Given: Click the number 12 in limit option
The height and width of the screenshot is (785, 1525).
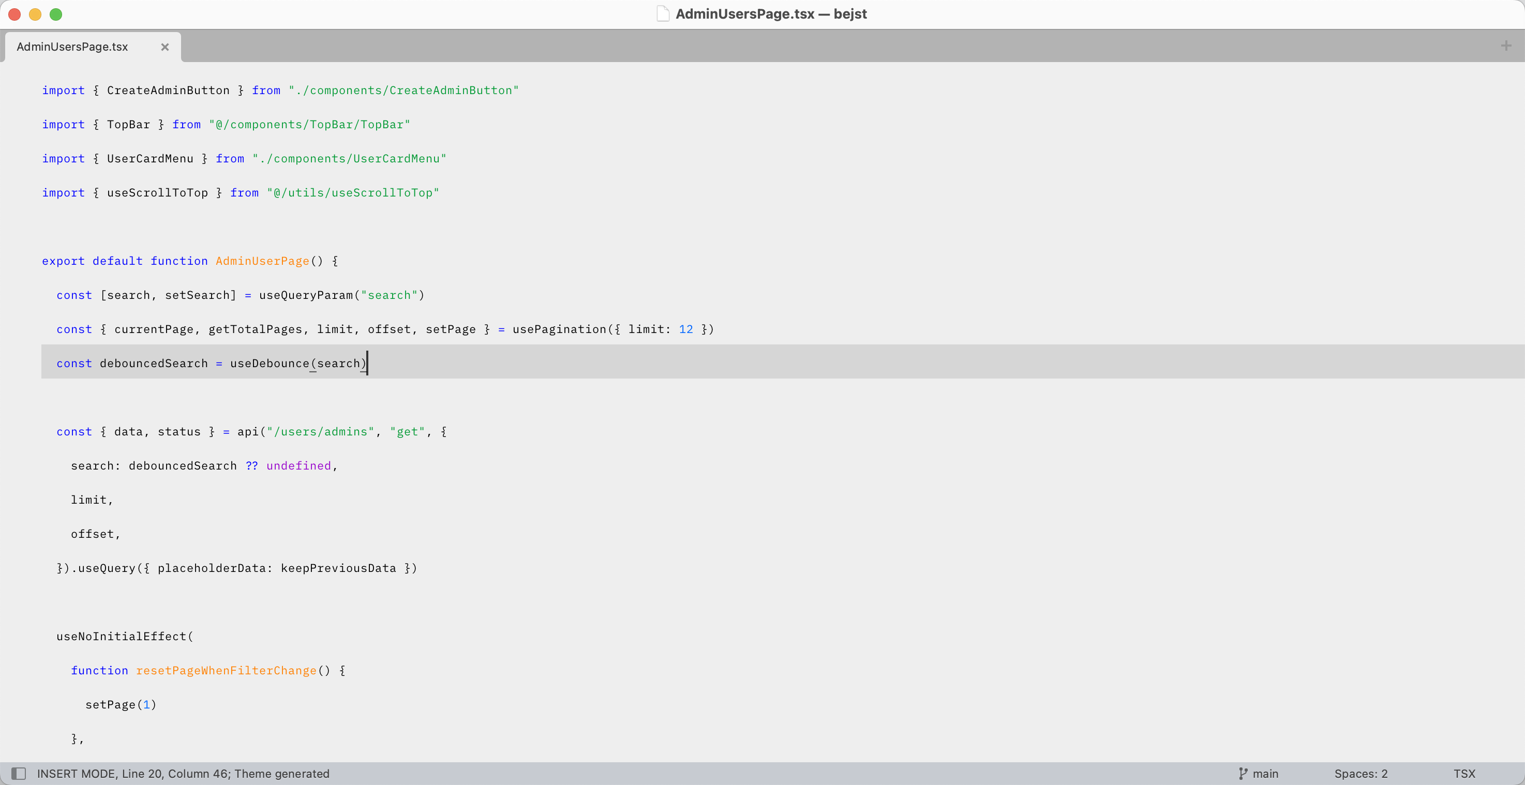Looking at the screenshot, I should point(685,329).
